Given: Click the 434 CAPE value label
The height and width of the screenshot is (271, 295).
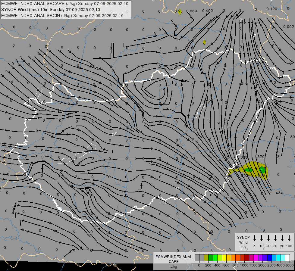Looking at the screenshot, I should [x=279, y=193].
